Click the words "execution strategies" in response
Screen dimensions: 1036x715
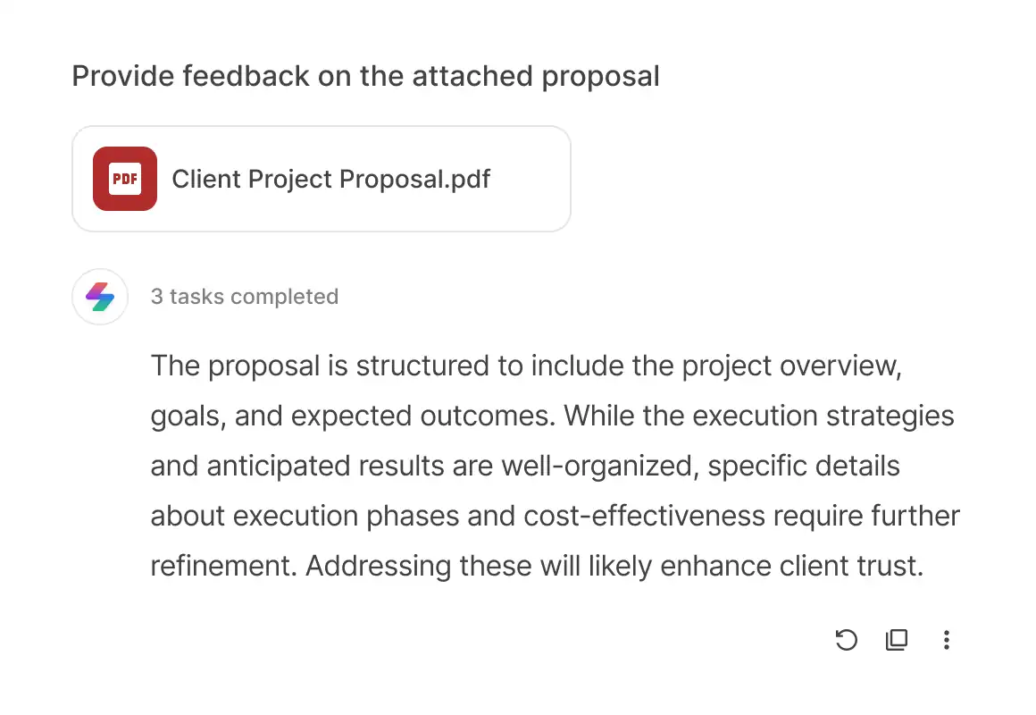pyautogui.click(x=823, y=416)
